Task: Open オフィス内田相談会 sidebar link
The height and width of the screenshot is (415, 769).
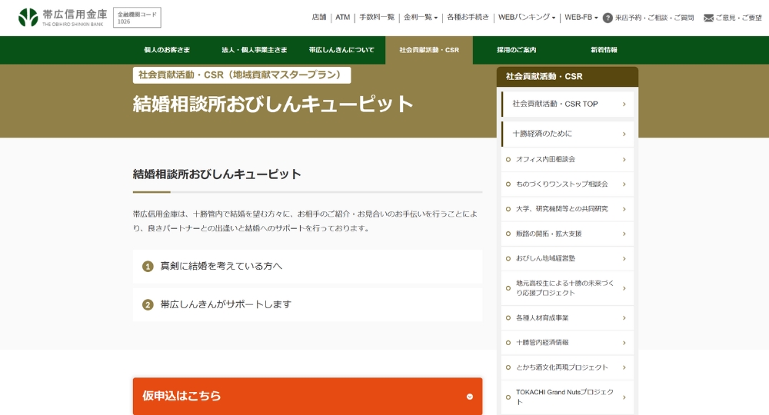Action: click(x=568, y=159)
